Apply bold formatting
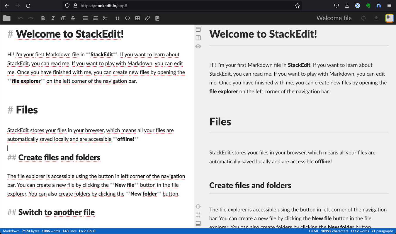This screenshot has width=396, height=234. (x=43, y=18)
